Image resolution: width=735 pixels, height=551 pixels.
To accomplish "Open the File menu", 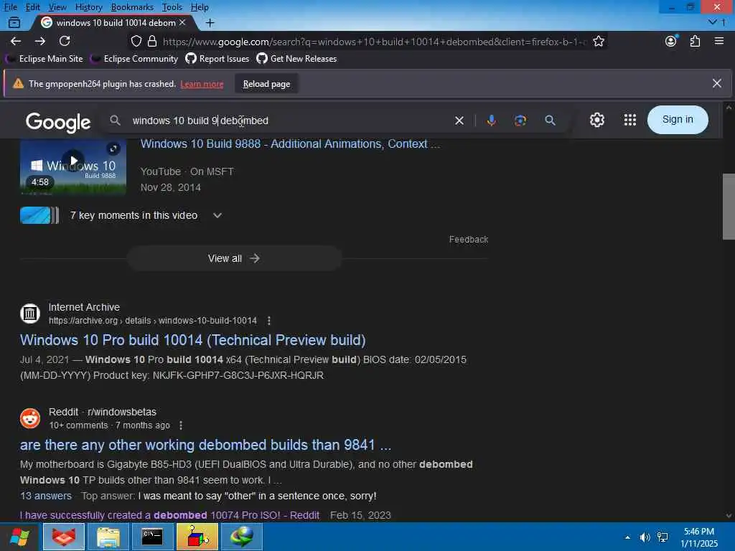I will [x=10, y=7].
